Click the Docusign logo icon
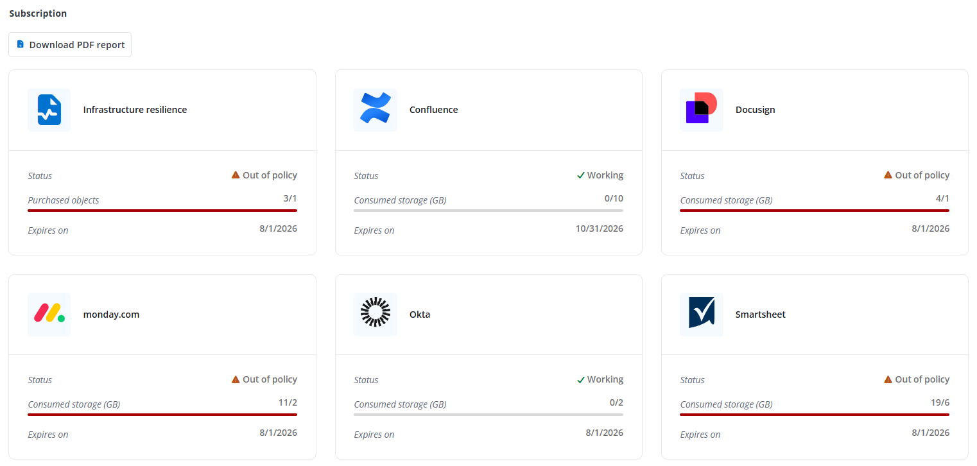The width and height of the screenshot is (977, 466). click(x=701, y=110)
